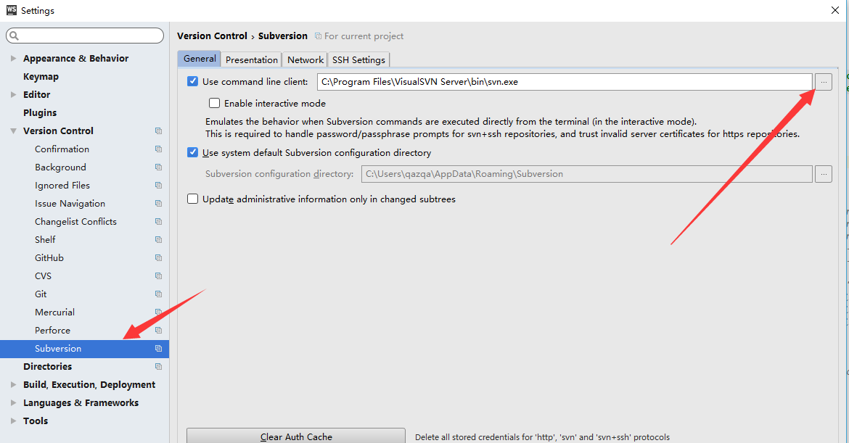Image resolution: width=849 pixels, height=443 pixels.
Task: Expand Languages & Frameworks section
Action: [x=13, y=403]
